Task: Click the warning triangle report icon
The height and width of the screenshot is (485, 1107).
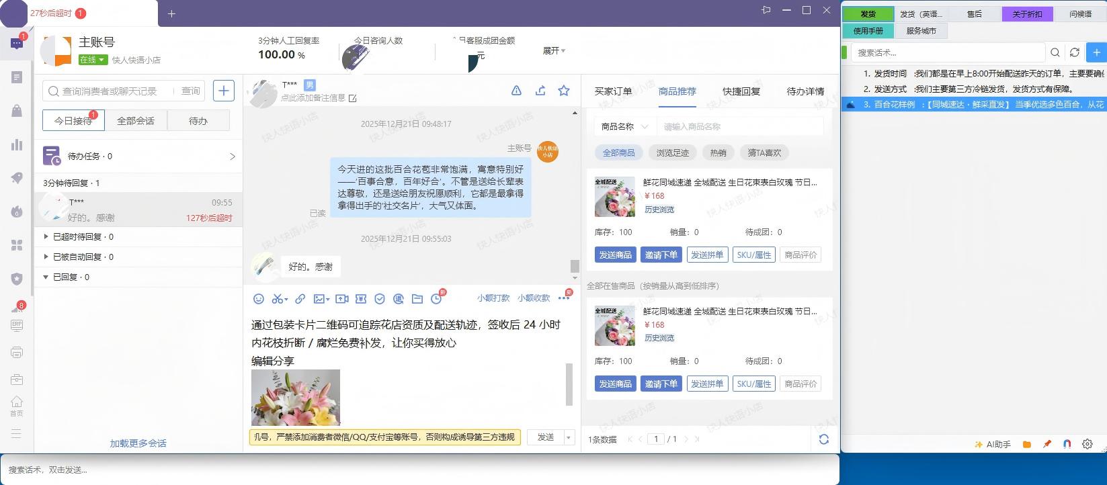Action: (x=516, y=91)
